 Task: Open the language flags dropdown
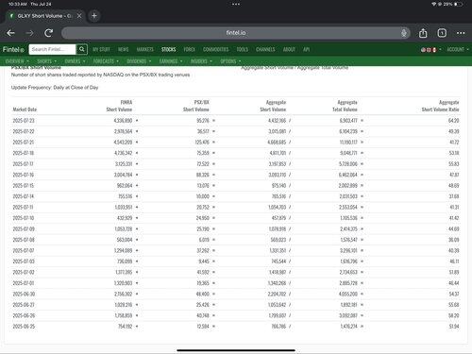430,49
